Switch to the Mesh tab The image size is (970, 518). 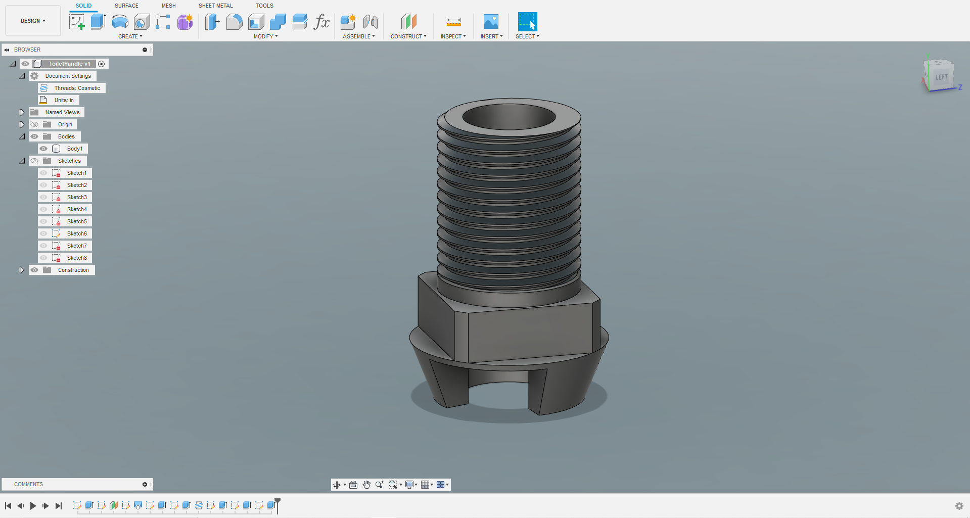point(169,6)
